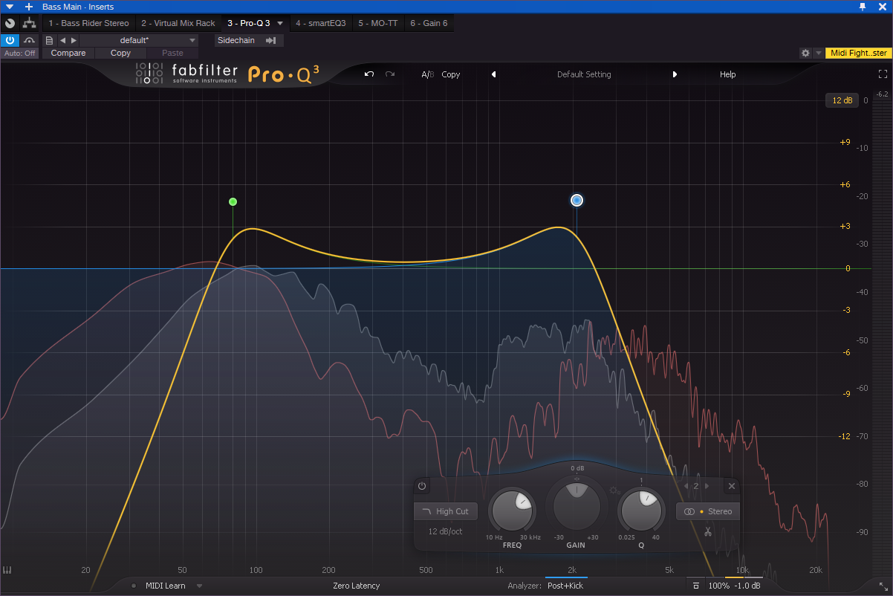This screenshot has height=596, width=893.
Task: Open the High Cut filter shape dropdown
Action: tap(446, 511)
